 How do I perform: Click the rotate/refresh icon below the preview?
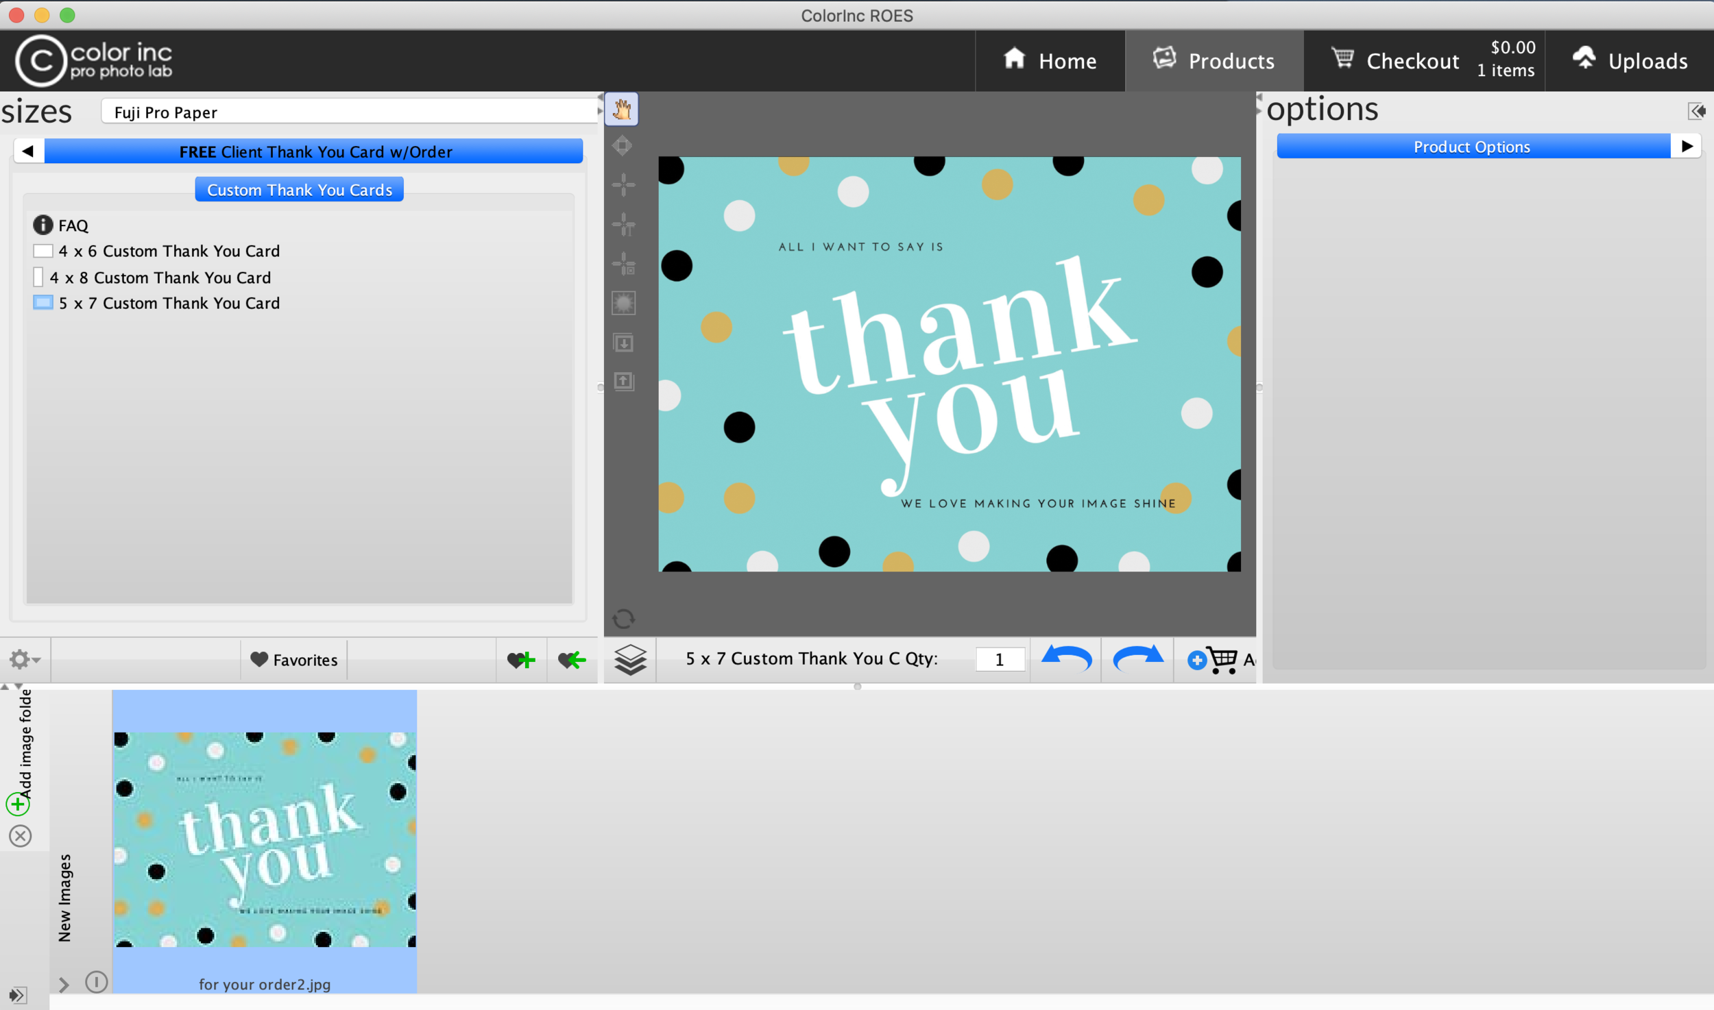pyautogui.click(x=623, y=617)
